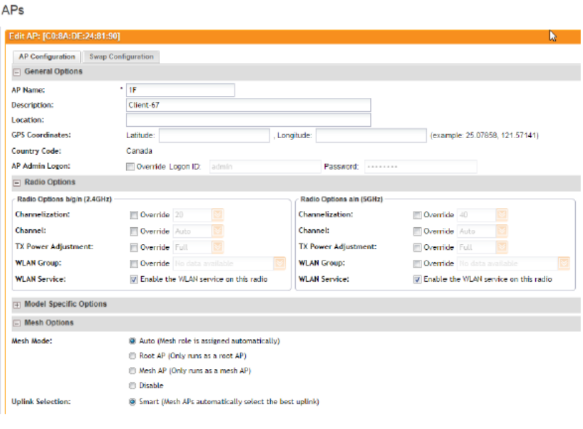Open the 2.4GHz TX Power Full dropdown arrow
Viewport: 583px width, 429px height.
coord(218,247)
